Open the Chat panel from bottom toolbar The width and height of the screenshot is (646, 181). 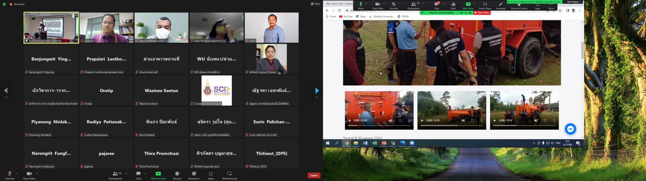coord(138,174)
